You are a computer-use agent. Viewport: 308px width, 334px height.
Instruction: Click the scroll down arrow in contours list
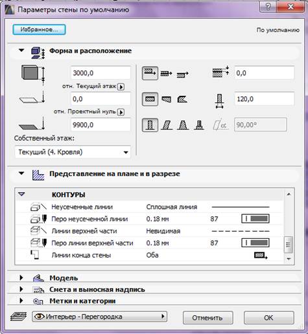(x=289, y=259)
